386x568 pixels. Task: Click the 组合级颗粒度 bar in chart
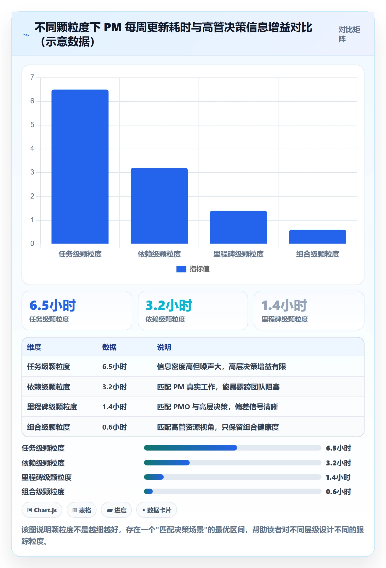pos(318,237)
